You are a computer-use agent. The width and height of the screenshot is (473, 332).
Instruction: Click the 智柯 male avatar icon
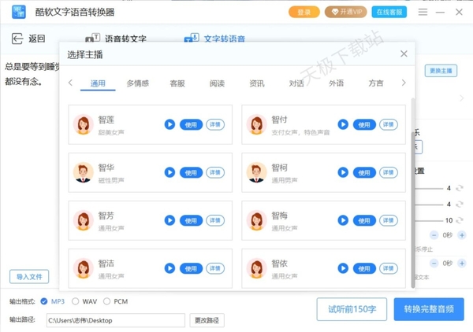tap(255, 172)
